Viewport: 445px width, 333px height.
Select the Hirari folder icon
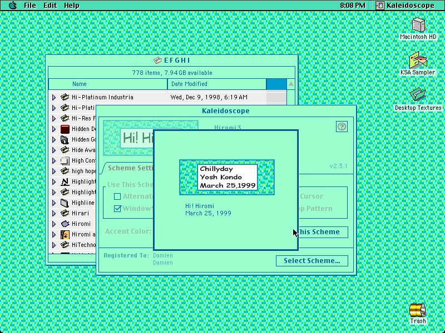click(x=65, y=213)
